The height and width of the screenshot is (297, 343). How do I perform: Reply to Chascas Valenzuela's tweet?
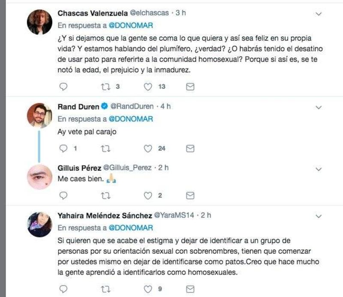coord(63,87)
